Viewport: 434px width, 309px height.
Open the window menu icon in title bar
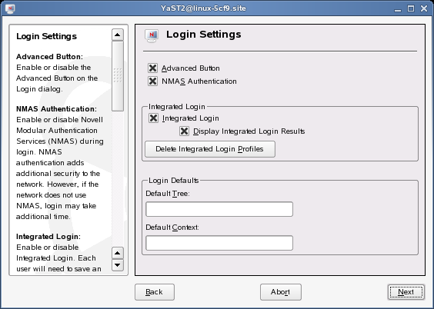click(10, 8)
